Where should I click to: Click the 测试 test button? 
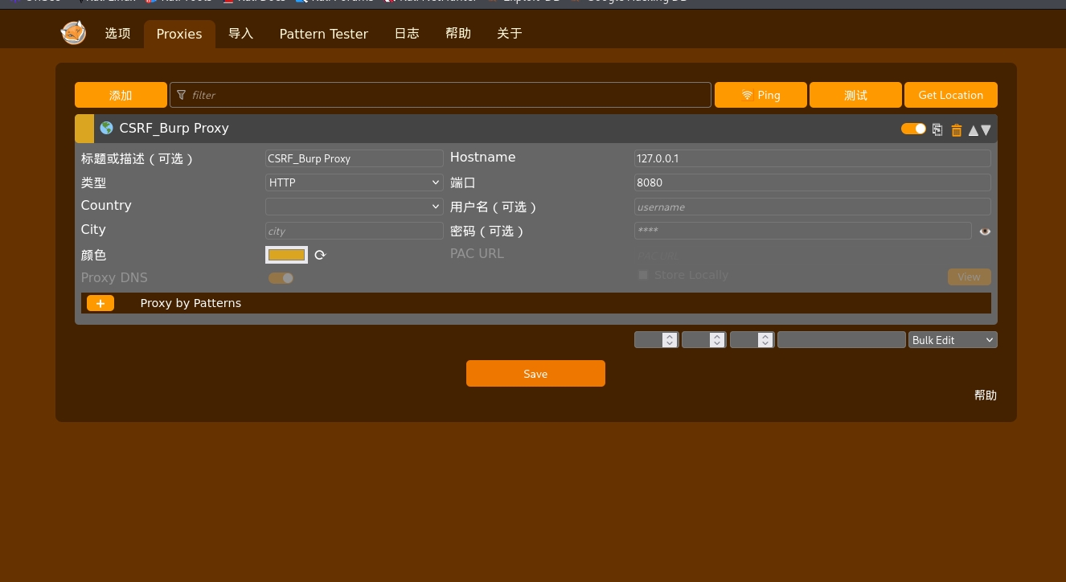click(855, 95)
